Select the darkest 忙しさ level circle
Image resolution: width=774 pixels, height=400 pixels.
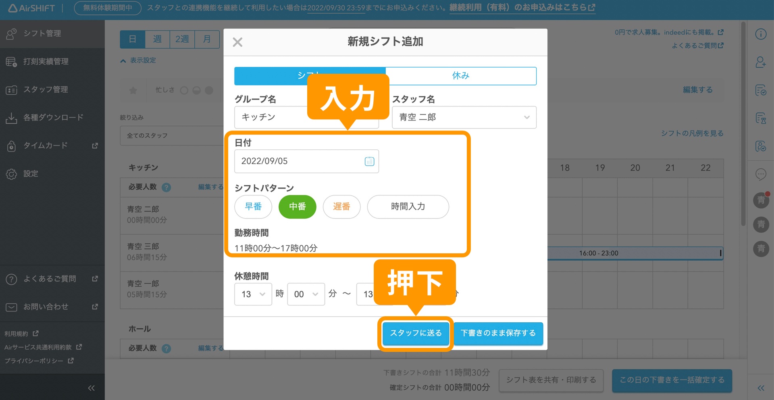coord(209,90)
